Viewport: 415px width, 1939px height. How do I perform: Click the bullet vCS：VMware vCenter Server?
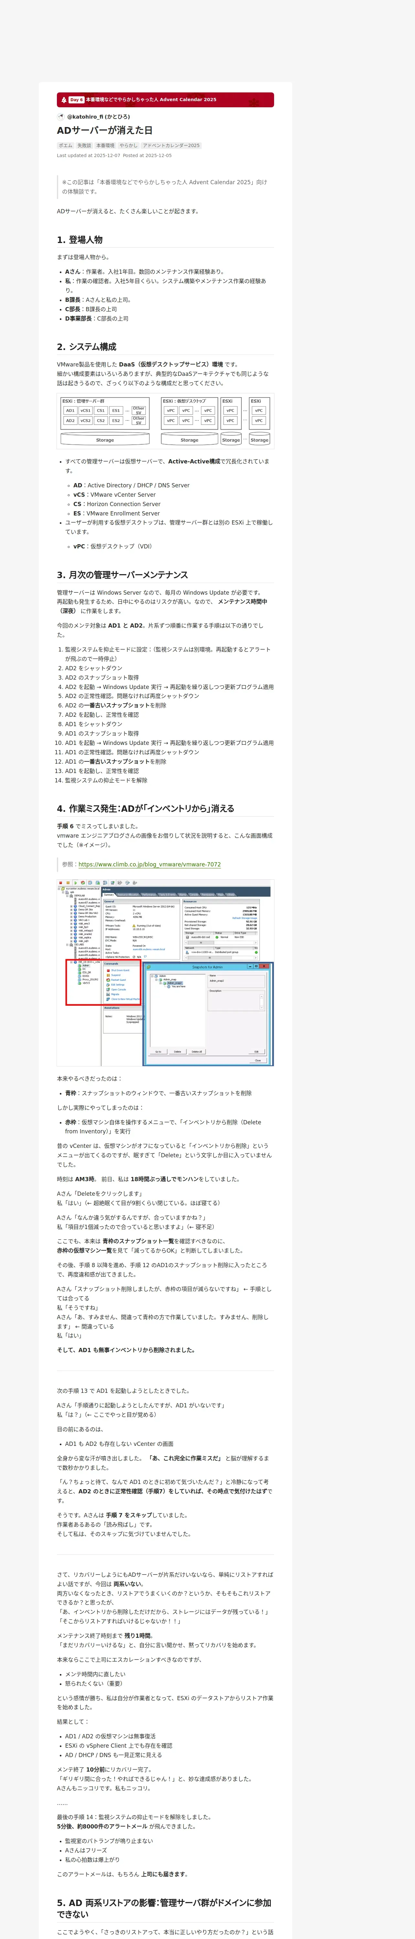pyautogui.click(x=114, y=494)
